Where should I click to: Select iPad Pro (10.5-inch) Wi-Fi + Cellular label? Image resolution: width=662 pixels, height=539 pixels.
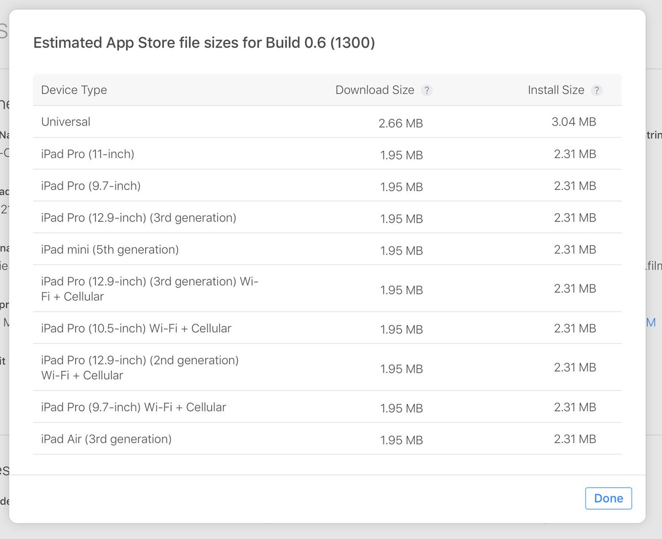(136, 328)
